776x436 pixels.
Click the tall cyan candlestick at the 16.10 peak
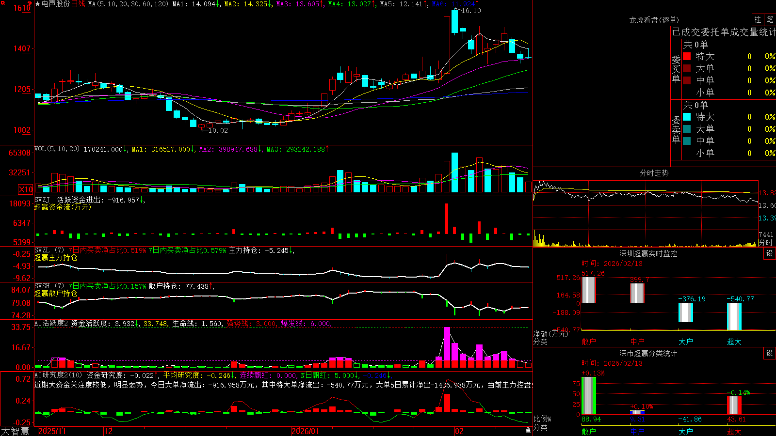(x=454, y=21)
